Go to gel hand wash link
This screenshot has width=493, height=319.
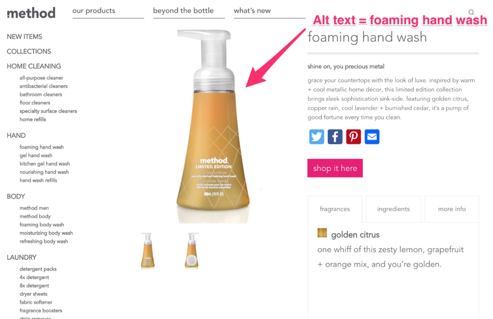[36, 156]
